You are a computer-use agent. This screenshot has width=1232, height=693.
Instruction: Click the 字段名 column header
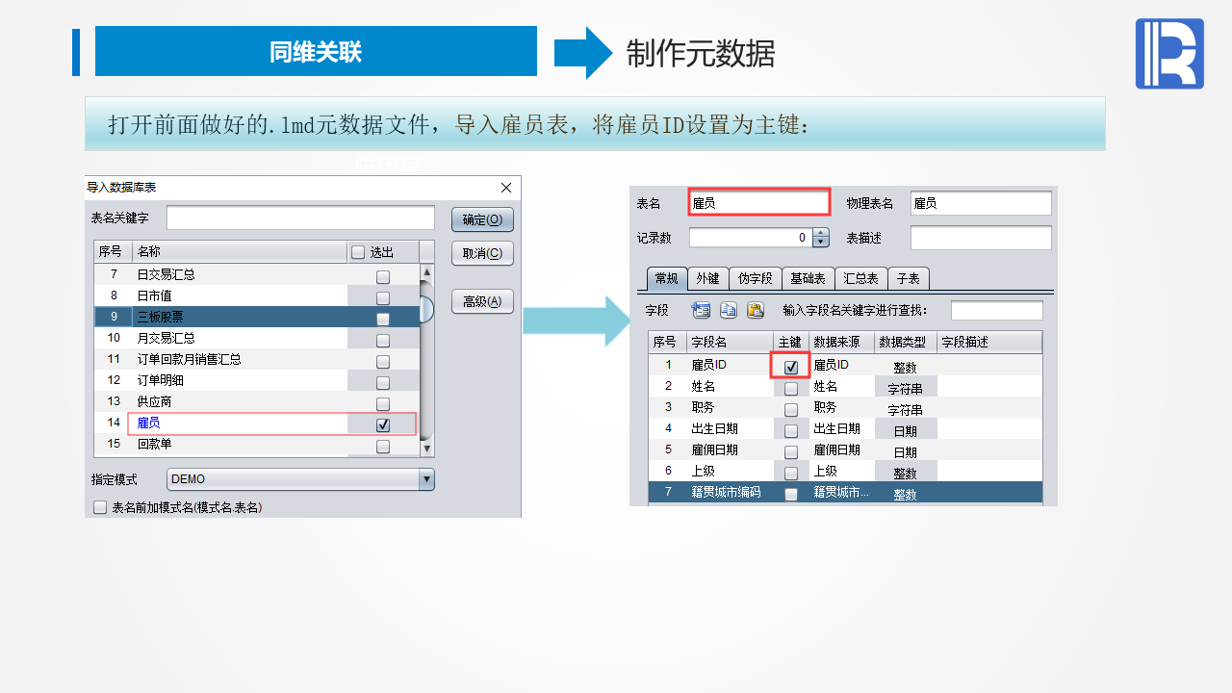pos(731,342)
